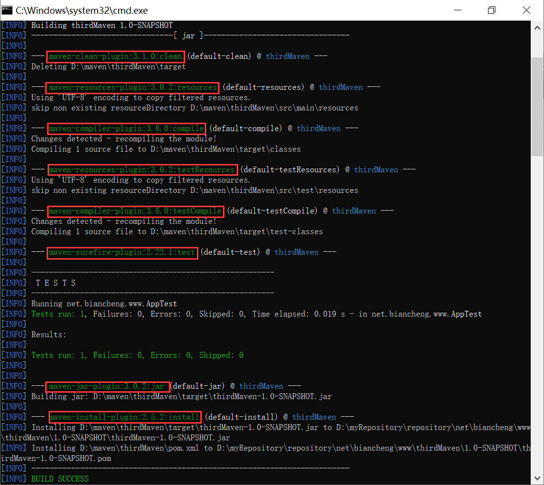
Task: Click the maven-surefire-plugin:2.22.1:test text
Action: point(122,252)
